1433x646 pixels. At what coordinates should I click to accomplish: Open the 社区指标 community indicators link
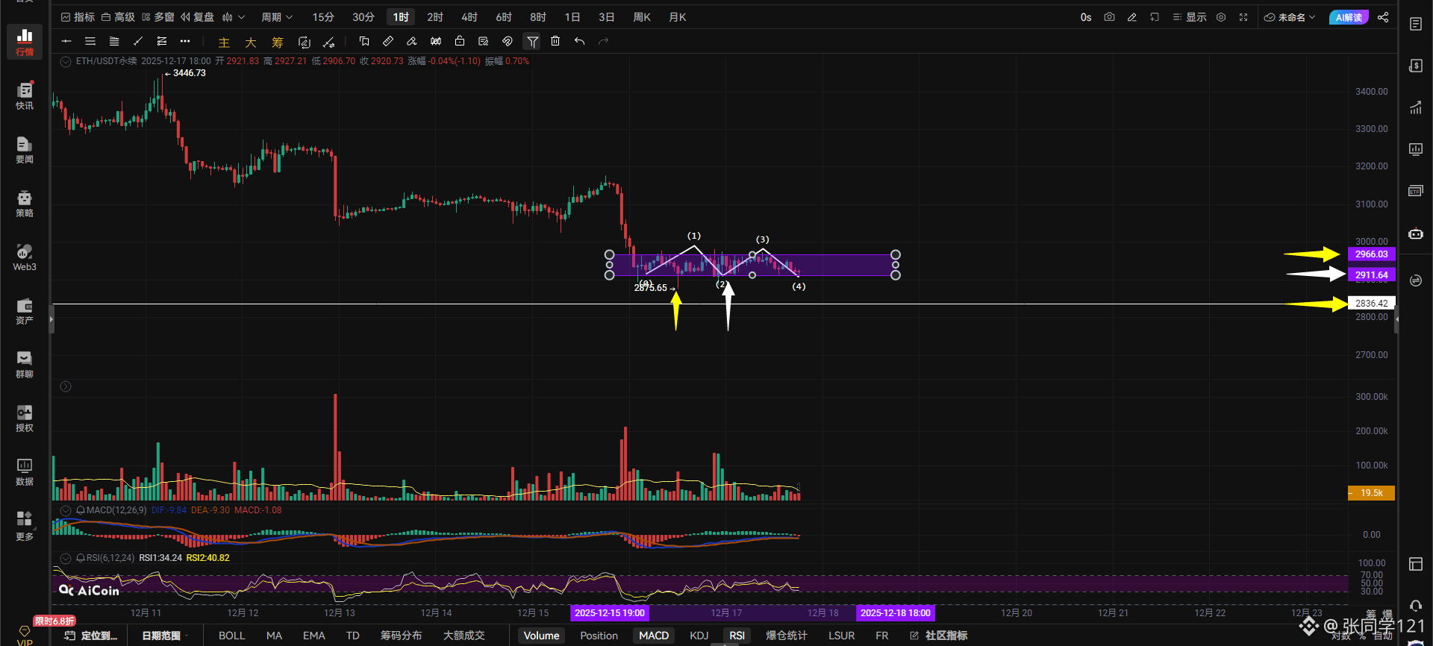[939, 636]
